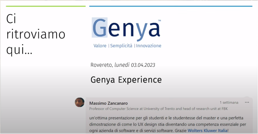Click the 'Genya Experience' heading
Screen dimensions: 258x134
126,80
